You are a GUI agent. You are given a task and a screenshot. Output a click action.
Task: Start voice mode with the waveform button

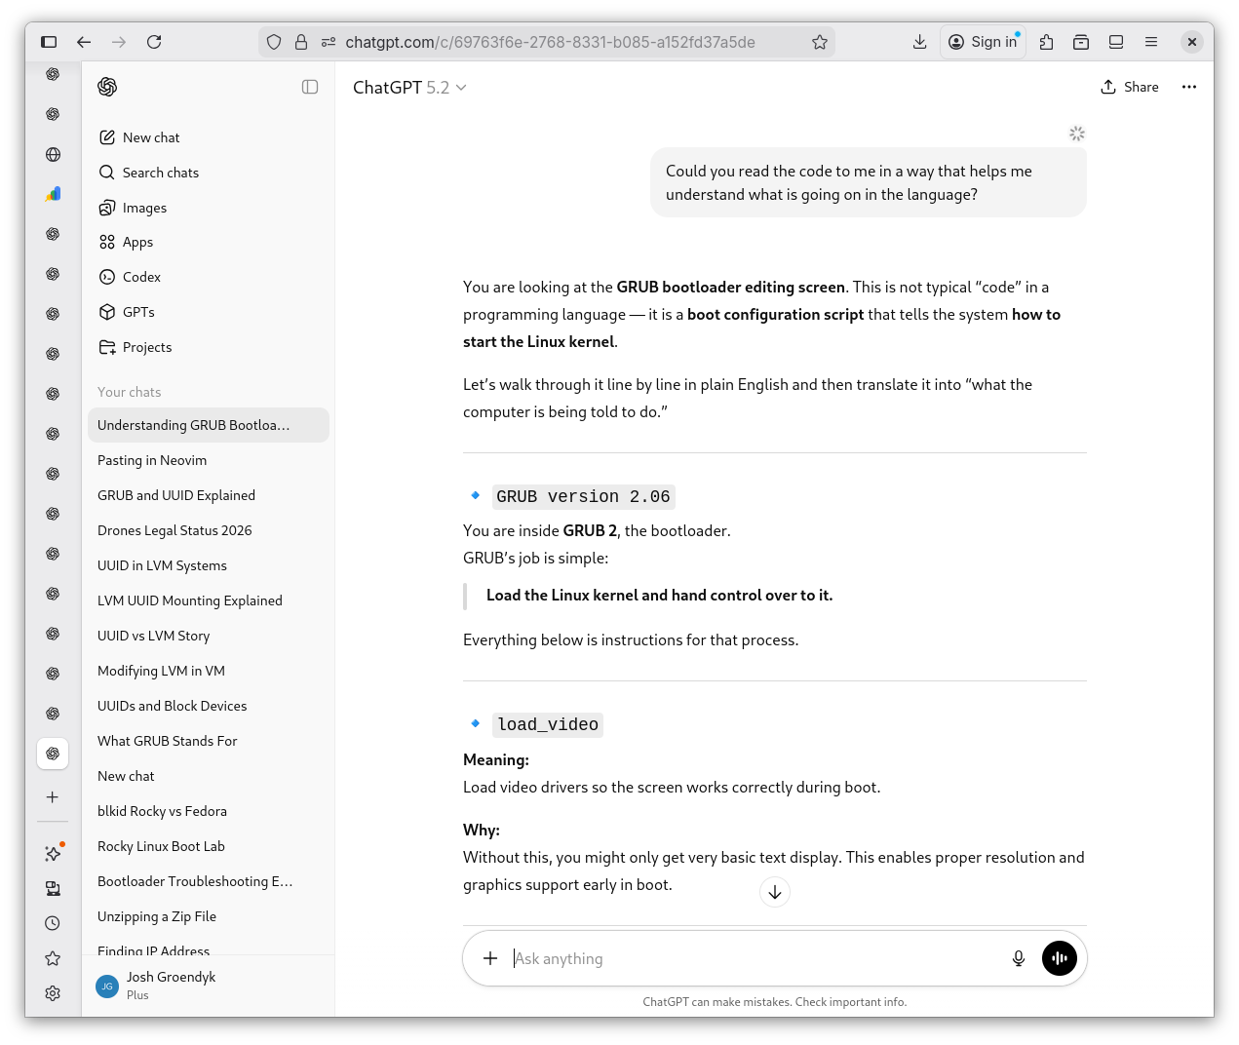[1059, 958]
